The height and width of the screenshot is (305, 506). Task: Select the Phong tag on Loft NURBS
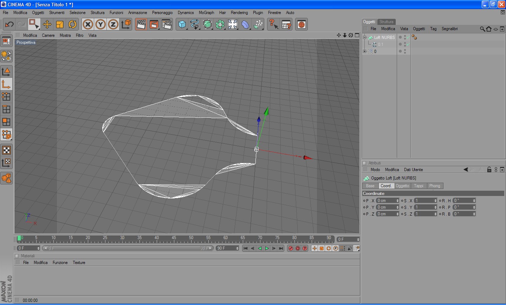click(414, 37)
